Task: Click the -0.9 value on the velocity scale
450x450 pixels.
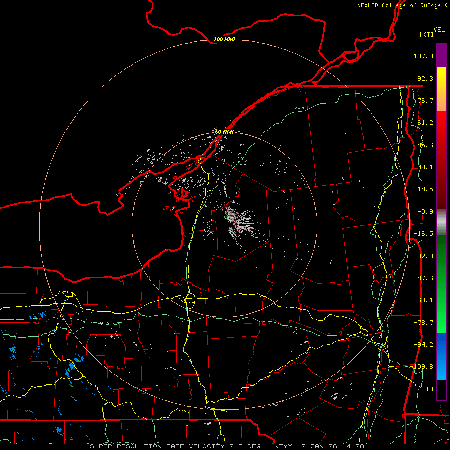Action: [425, 212]
